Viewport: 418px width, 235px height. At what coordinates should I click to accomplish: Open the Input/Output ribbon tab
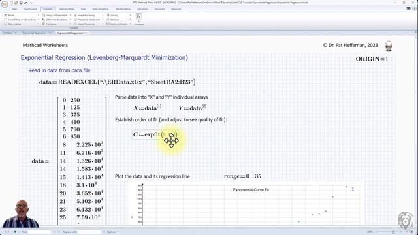[30, 9]
